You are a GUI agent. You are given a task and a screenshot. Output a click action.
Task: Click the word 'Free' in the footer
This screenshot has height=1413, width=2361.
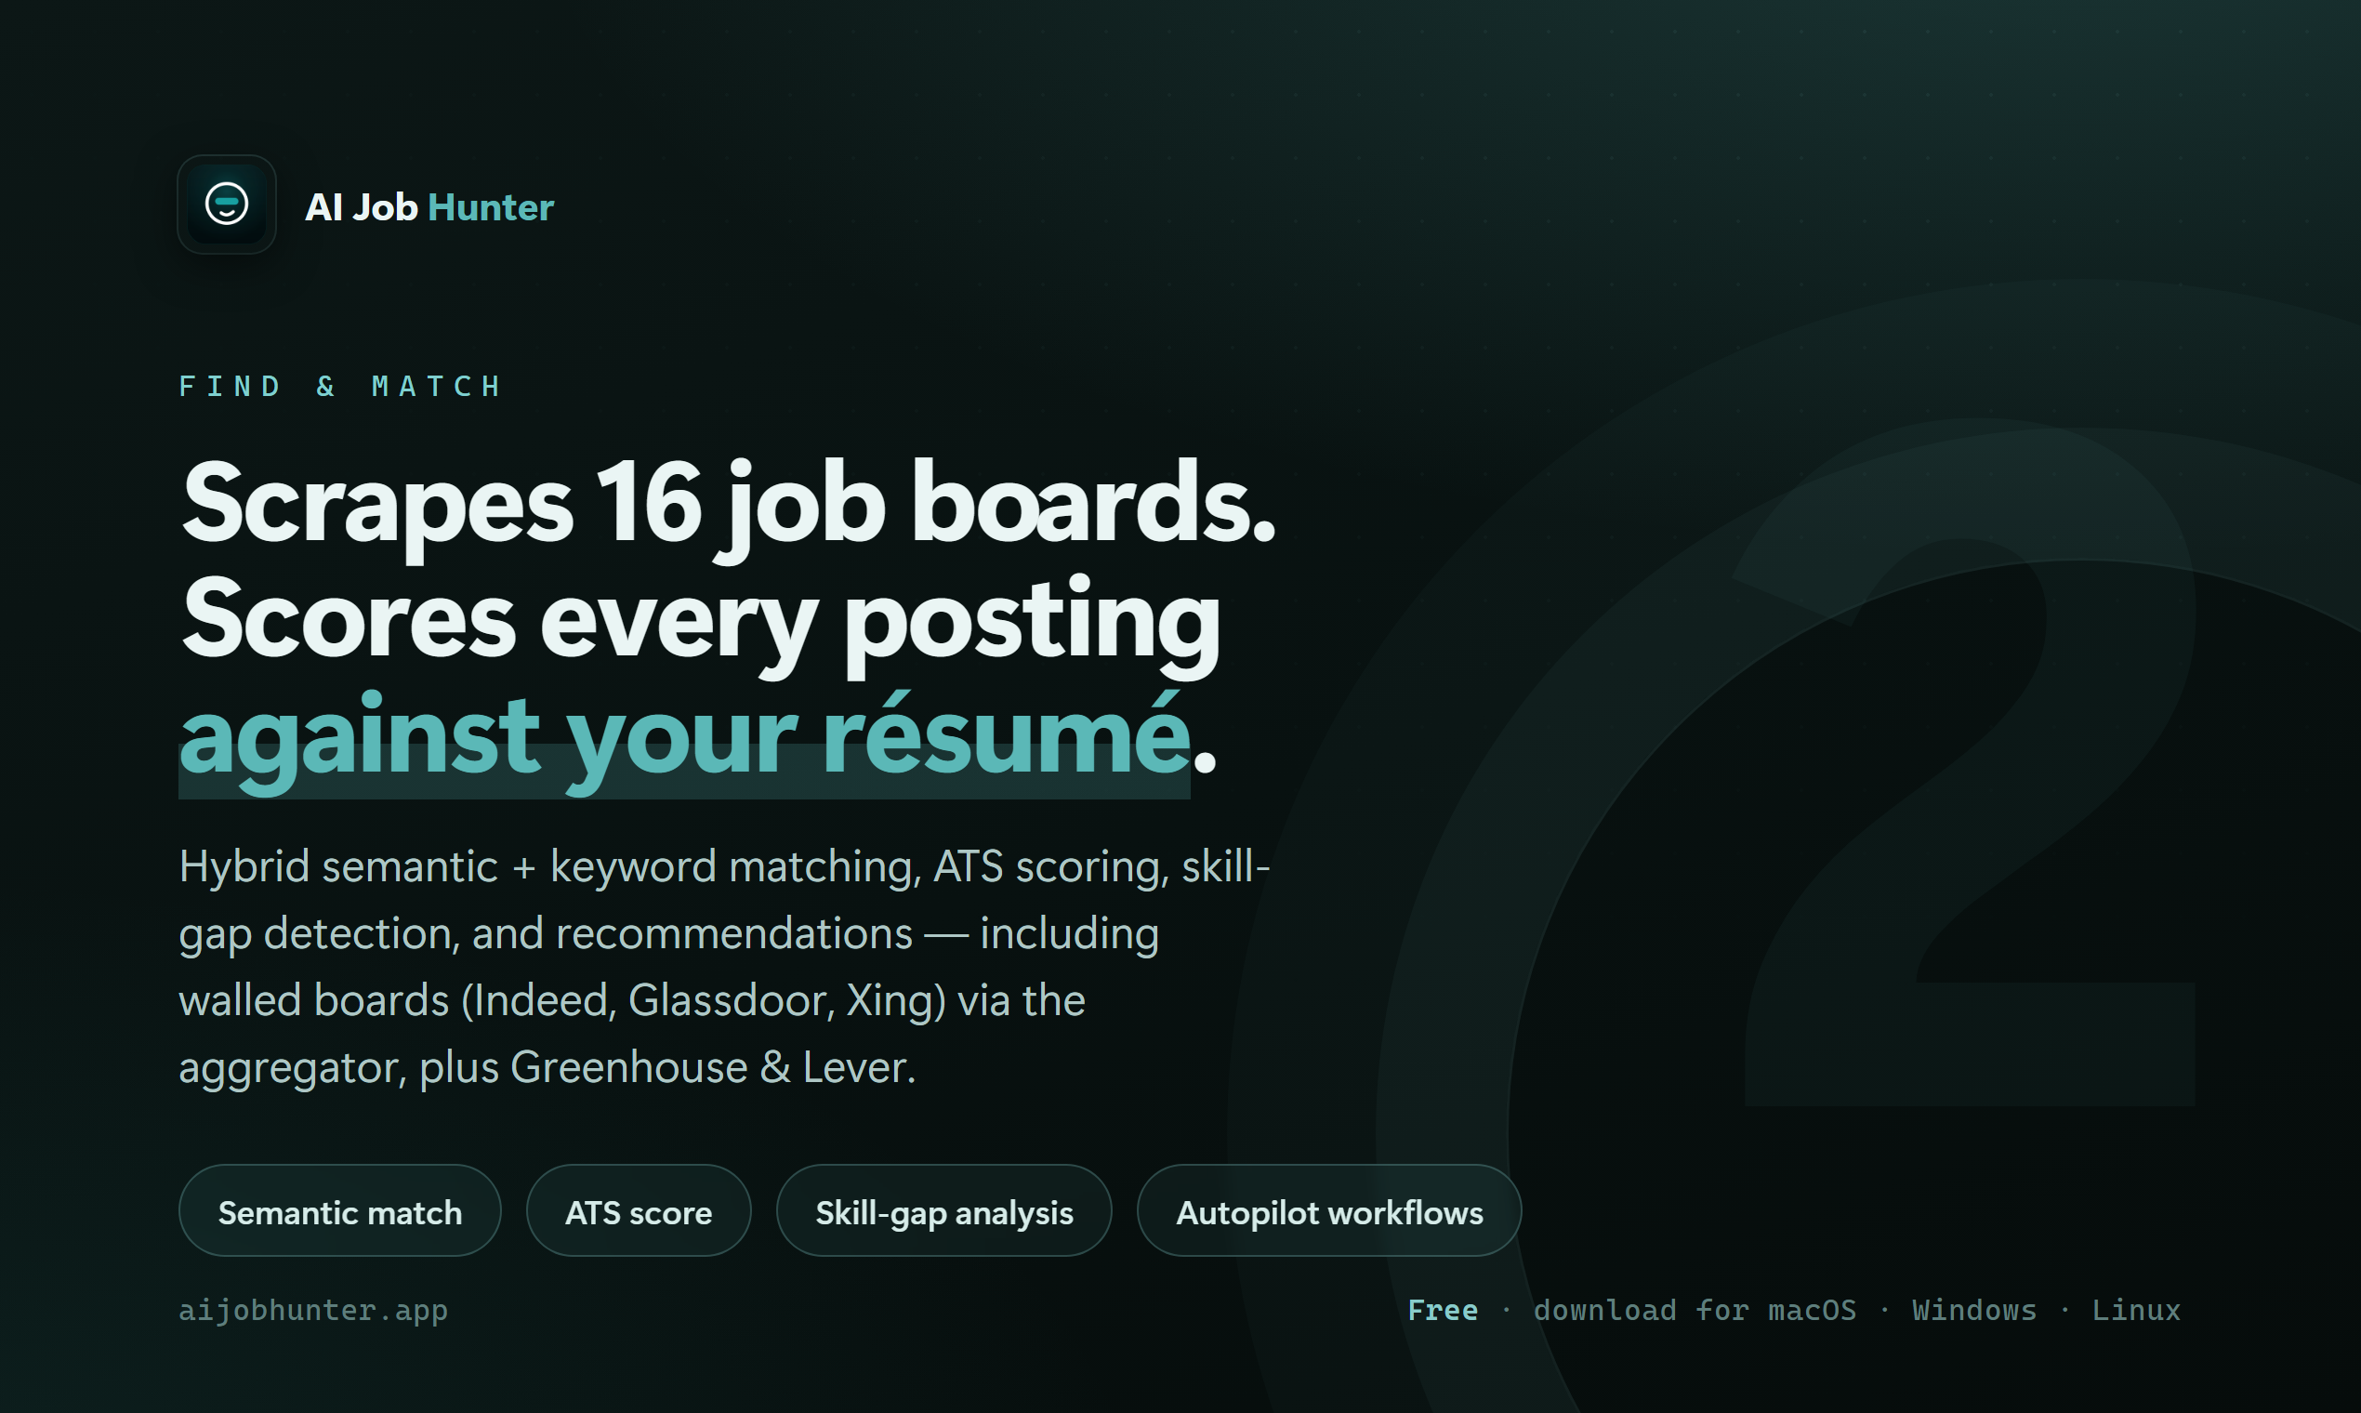tap(1443, 1310)
